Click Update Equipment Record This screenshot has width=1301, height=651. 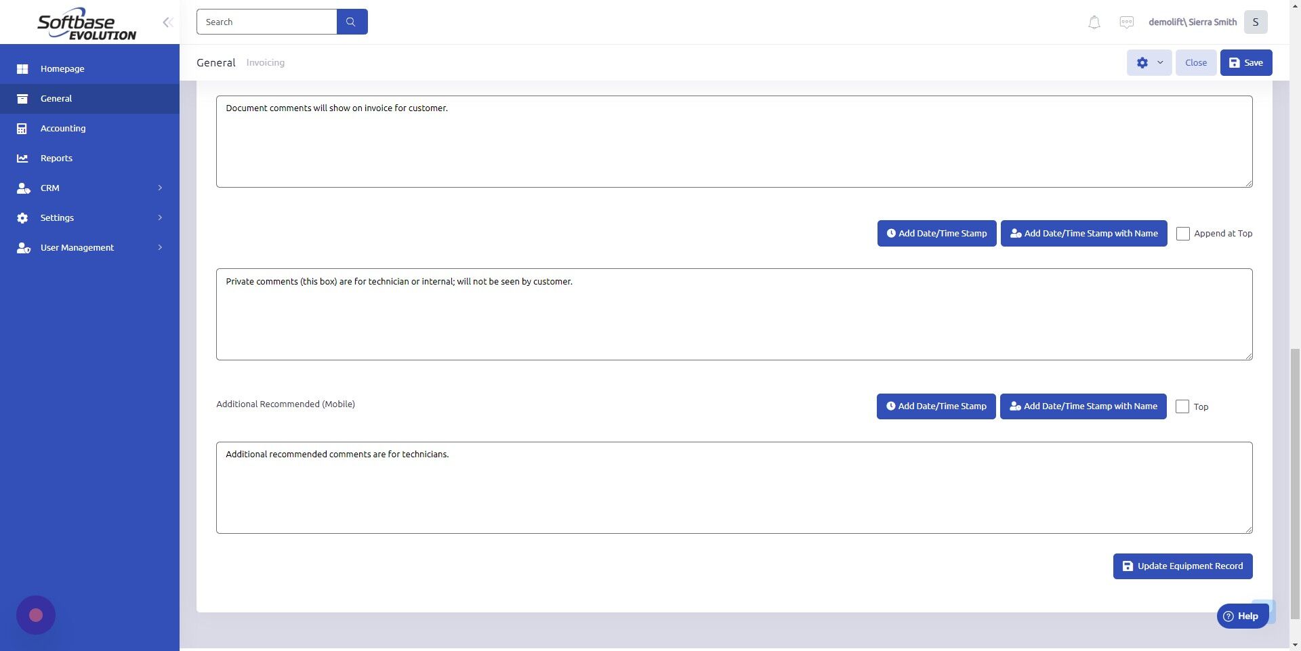1182,566
